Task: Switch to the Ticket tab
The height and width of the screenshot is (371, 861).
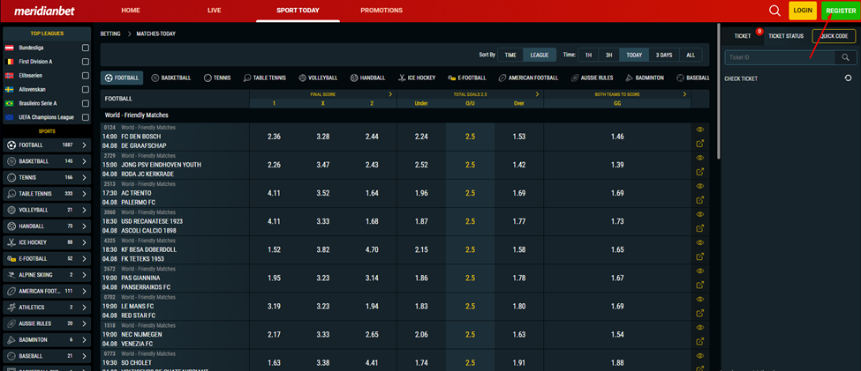Action: pos(743,35)
